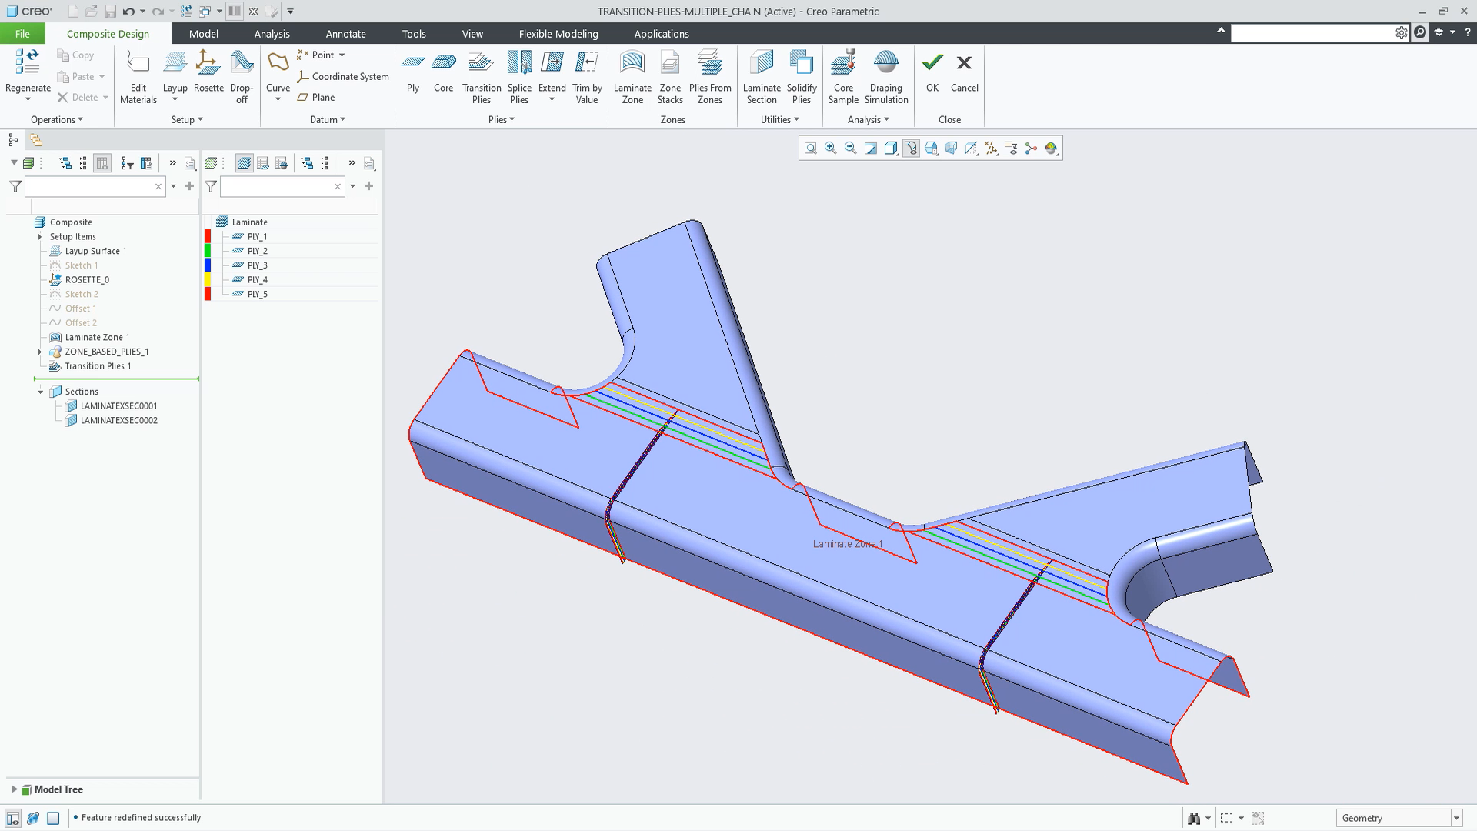Confirm with the OK button
The width and height of the screenshot is (1477, 831).
point(932,72)
